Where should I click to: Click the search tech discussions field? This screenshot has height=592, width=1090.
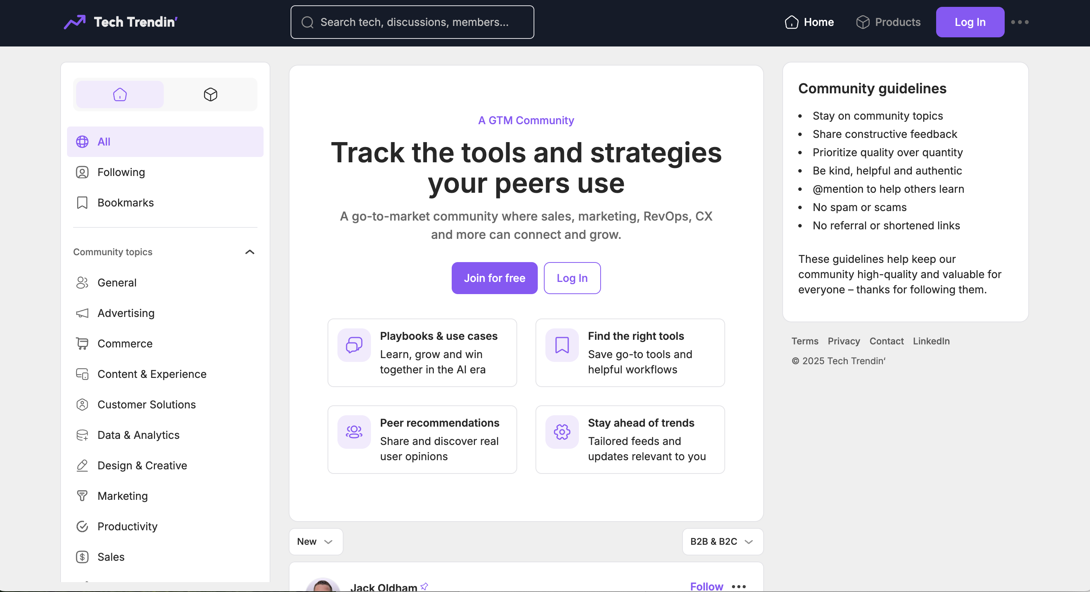pyautogui.click(x=412, y=22)
